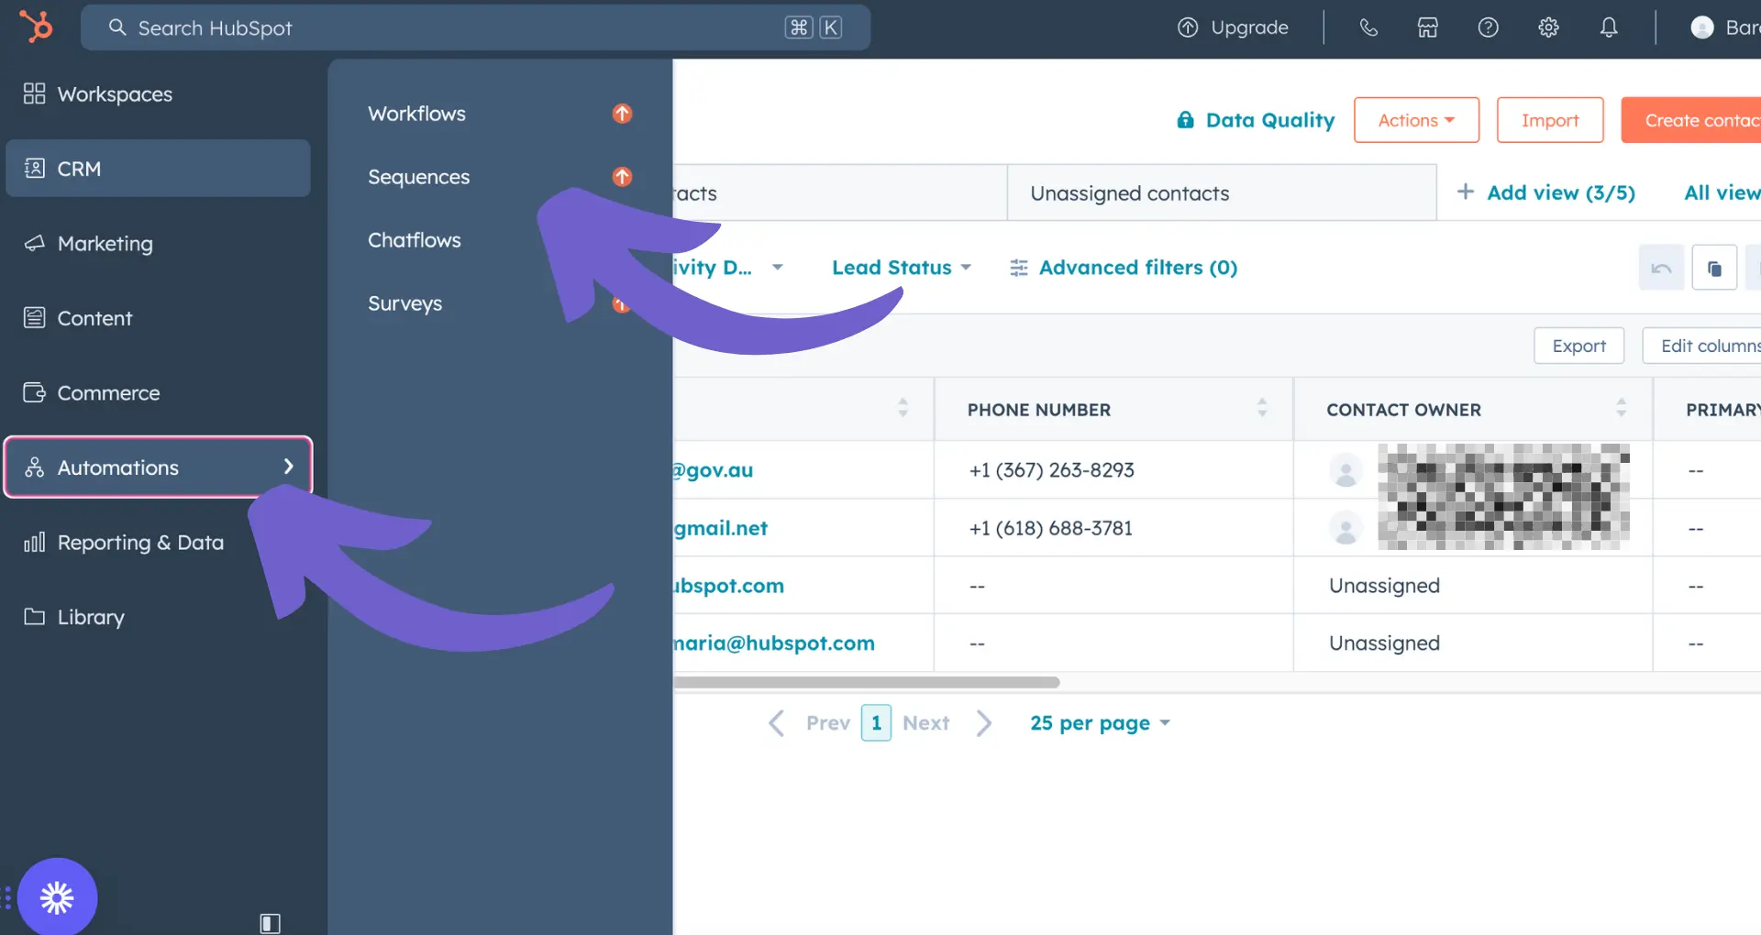The image size is (1761, 935).
Task: Click the previous page chevron
Action: (x=776, y=723)
